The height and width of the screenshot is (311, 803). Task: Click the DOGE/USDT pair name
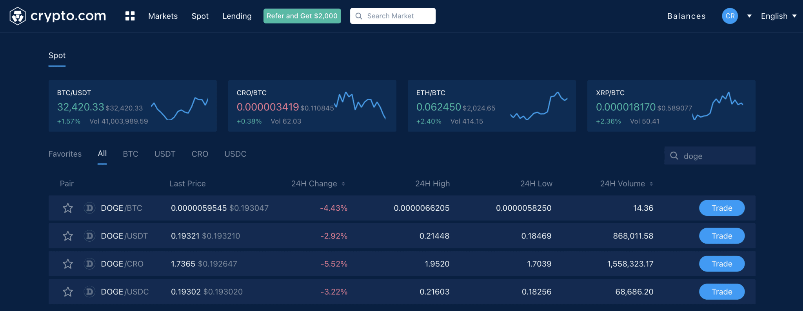click(124, 236)
